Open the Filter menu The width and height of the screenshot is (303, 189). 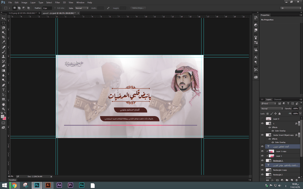click(x=58, y=3)
